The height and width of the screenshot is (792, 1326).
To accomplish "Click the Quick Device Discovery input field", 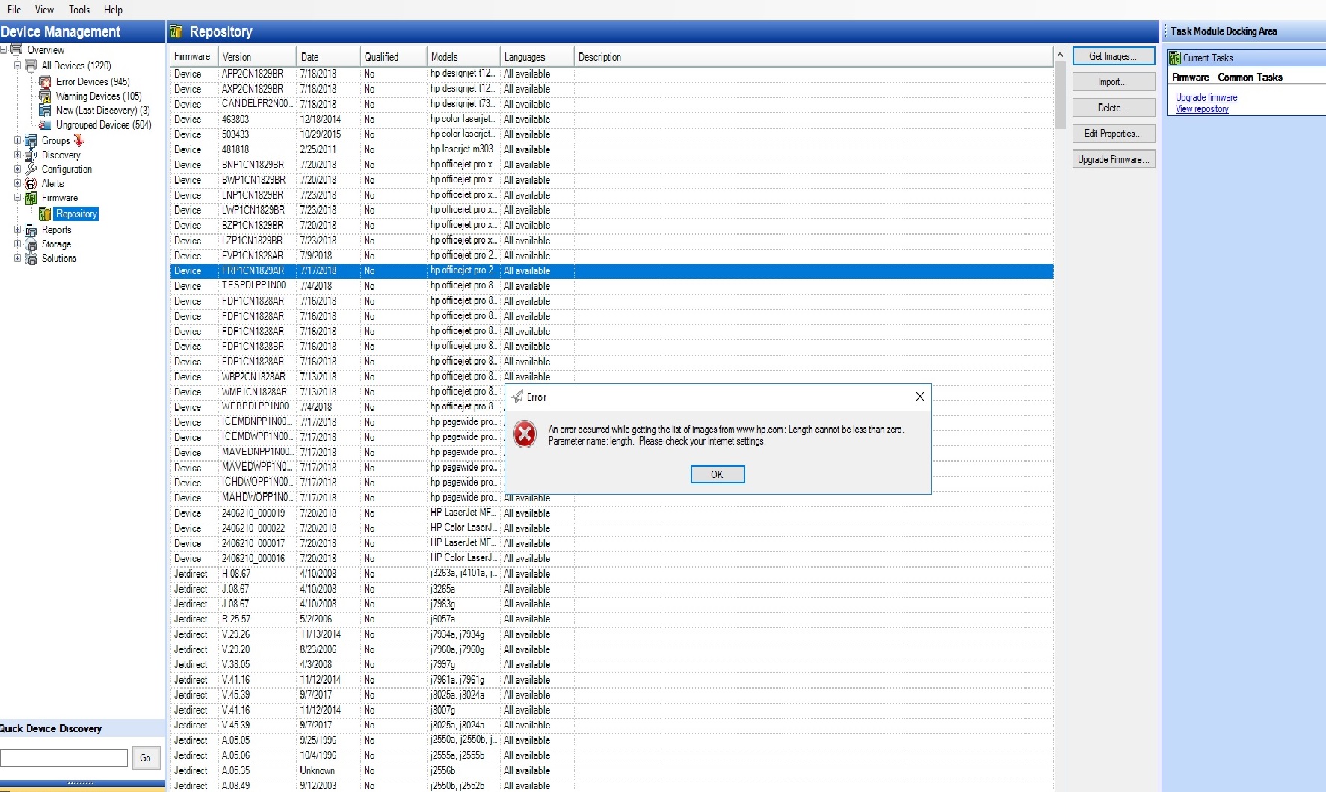I will click(64, 758).
